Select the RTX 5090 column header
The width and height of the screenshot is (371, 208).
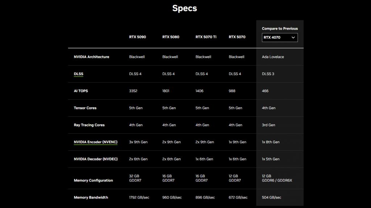(x=137, y=37)
